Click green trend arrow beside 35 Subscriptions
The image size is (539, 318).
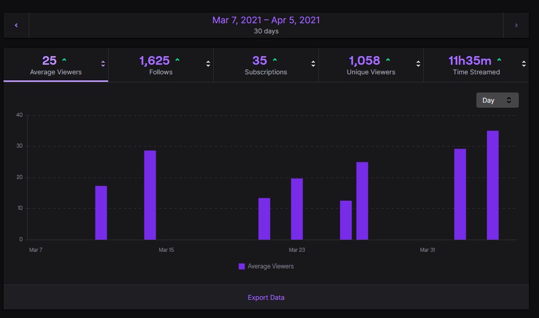[274, 61]
